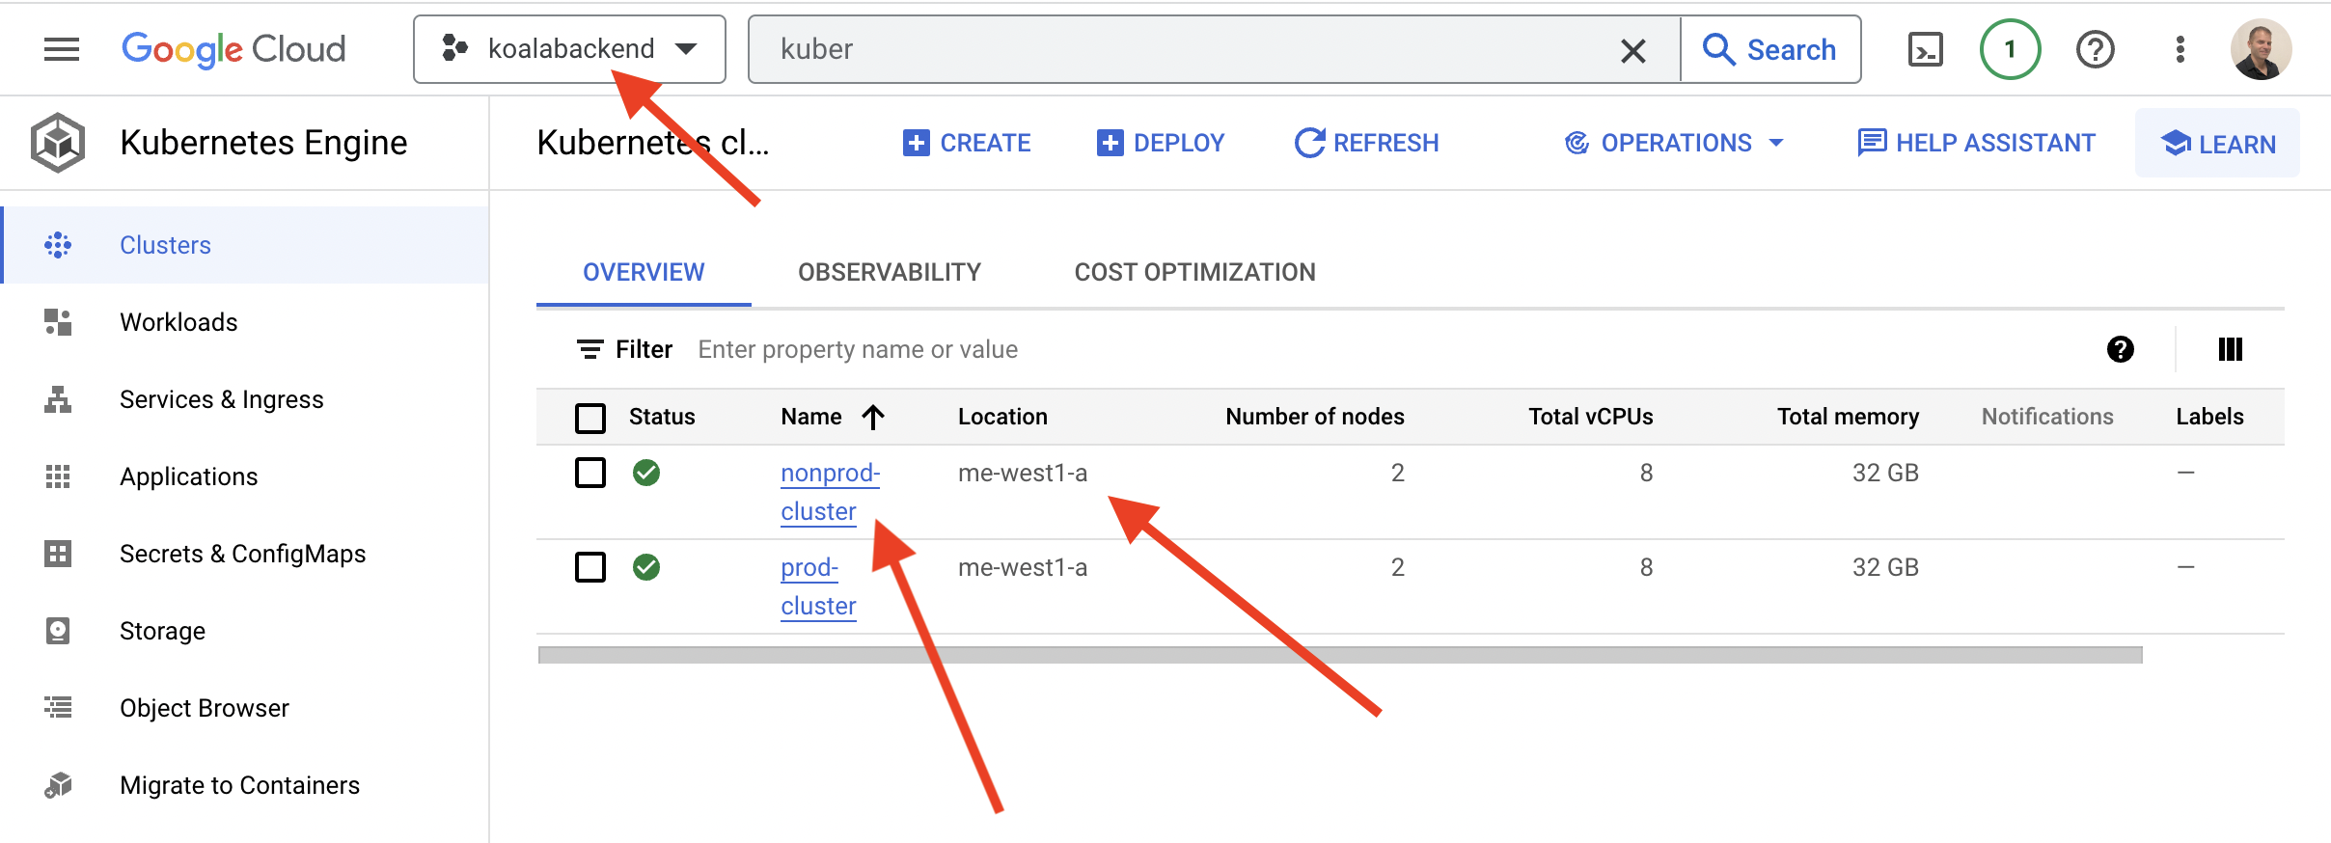Click the Filter icon label
2331x843 pixels.
tap(624, 349)
